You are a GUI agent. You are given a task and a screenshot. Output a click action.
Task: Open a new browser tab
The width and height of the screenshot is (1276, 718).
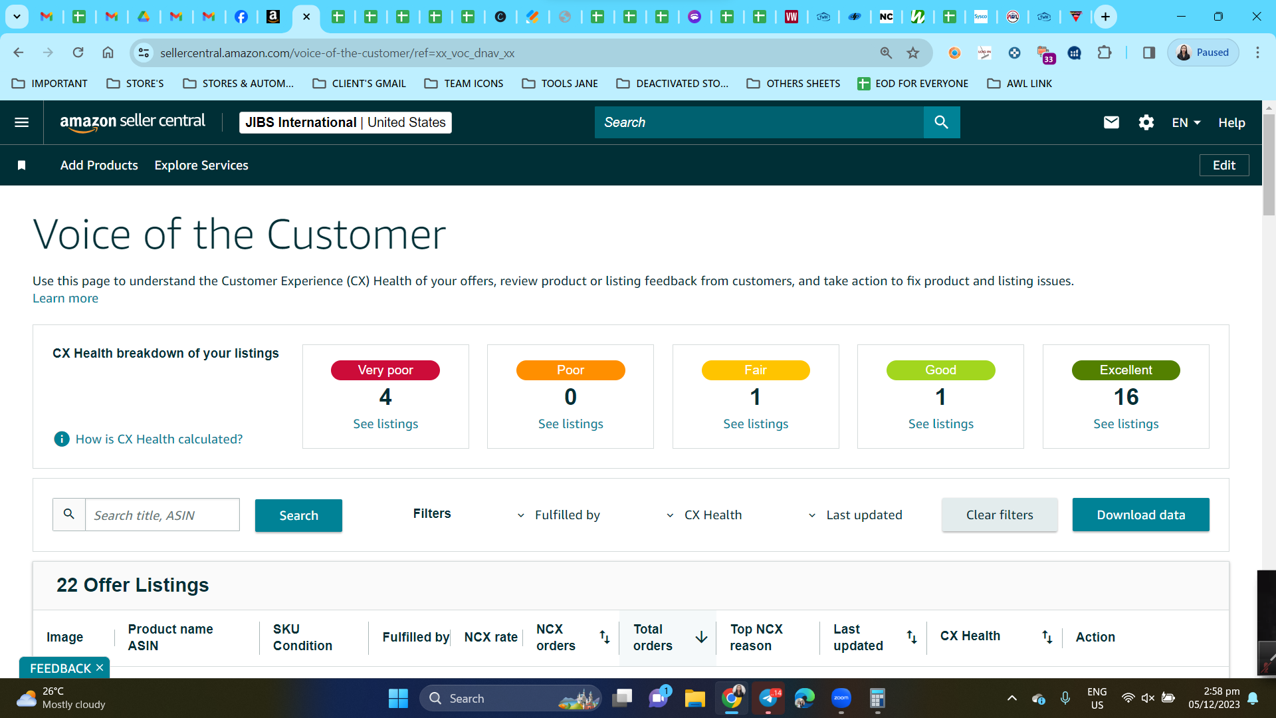1105,17
